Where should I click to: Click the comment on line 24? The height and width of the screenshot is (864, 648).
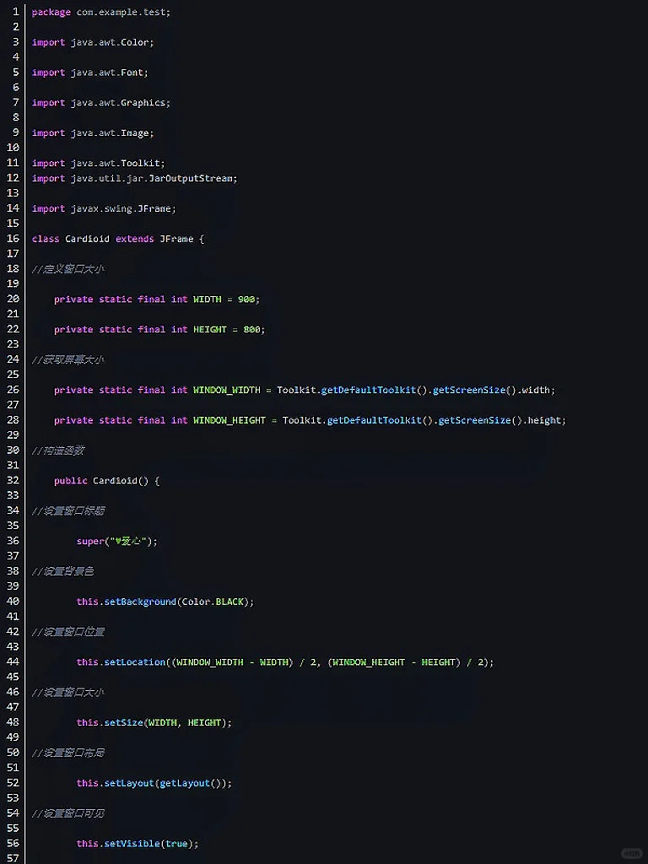67,359
